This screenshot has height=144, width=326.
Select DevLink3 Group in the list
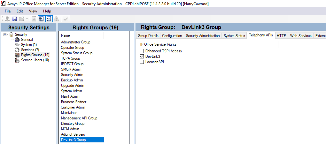(x=82, y=140)
